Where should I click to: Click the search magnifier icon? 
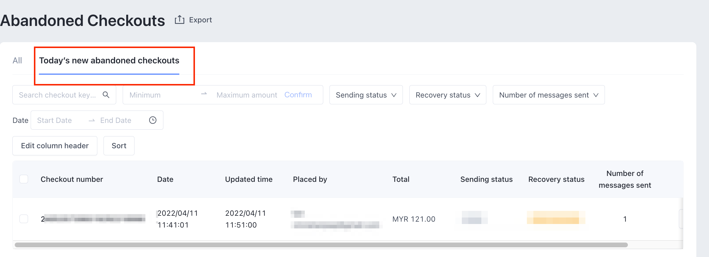[106, 95]
